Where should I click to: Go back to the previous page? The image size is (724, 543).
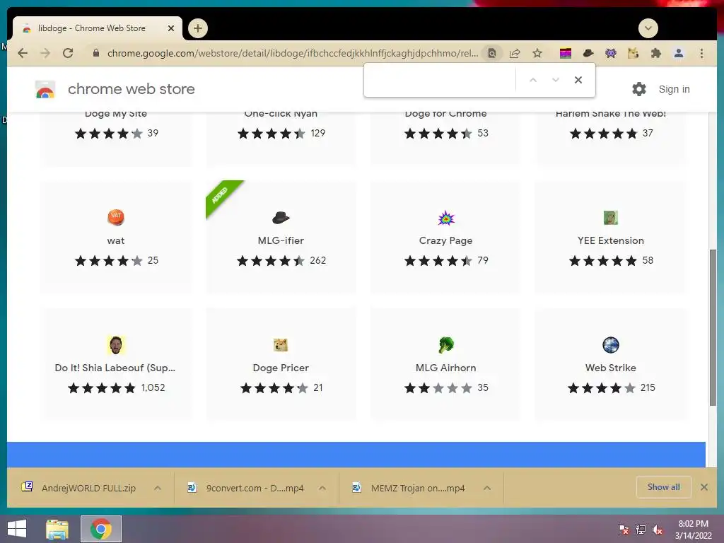pos(23,53)
